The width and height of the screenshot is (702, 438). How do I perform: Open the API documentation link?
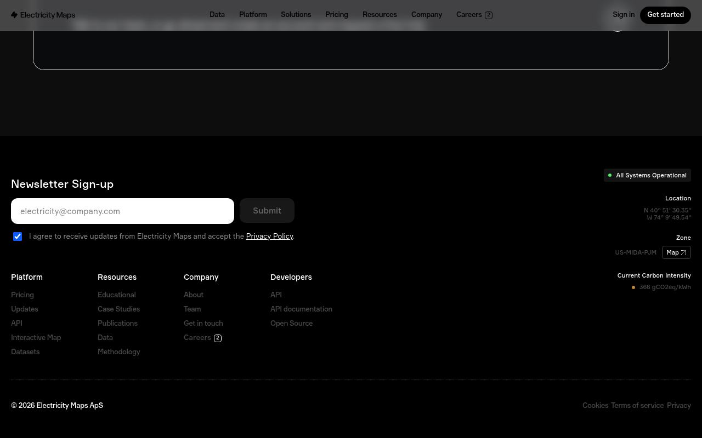[x=301, y=309]
